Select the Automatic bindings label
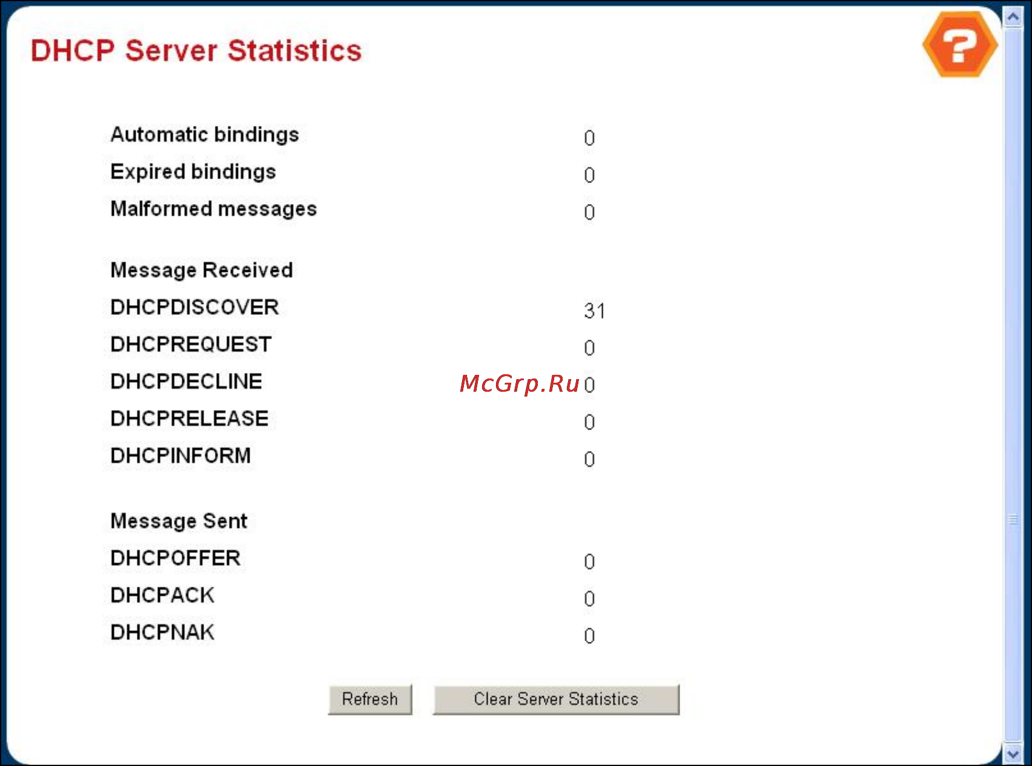This screenshot has height=766, width=1032. [x=205, y=134]
